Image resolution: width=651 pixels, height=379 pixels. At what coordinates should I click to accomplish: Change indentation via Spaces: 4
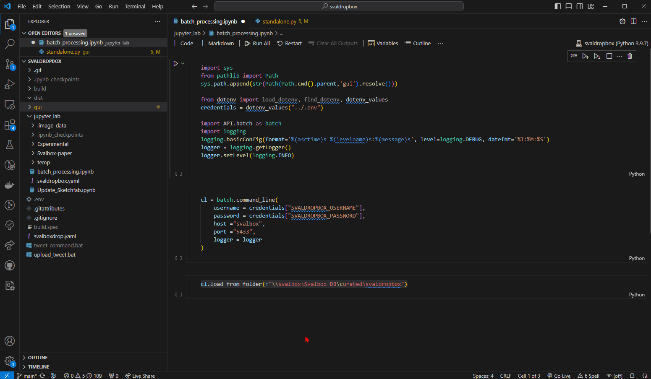pos(483,376)
